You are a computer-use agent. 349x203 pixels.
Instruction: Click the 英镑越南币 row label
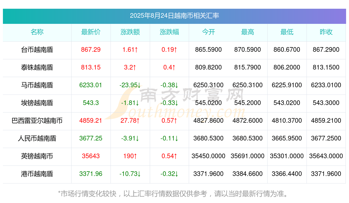tap(37, 156)
